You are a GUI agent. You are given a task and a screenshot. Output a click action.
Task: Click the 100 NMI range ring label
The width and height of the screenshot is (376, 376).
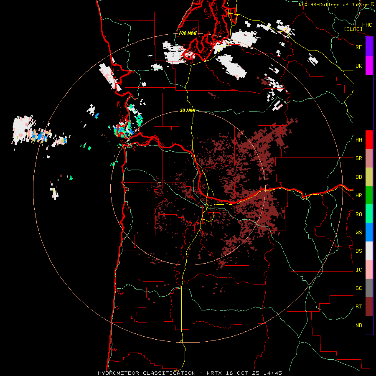click(x=188, y=33)
